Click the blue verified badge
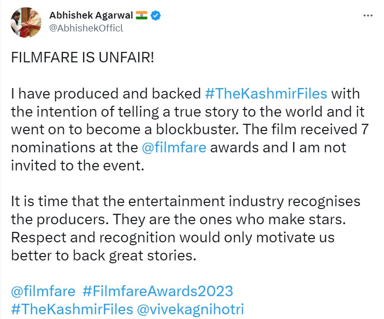The height and width of the screenshot is (319, 384). pyautogui.click(x=156, y=16)
